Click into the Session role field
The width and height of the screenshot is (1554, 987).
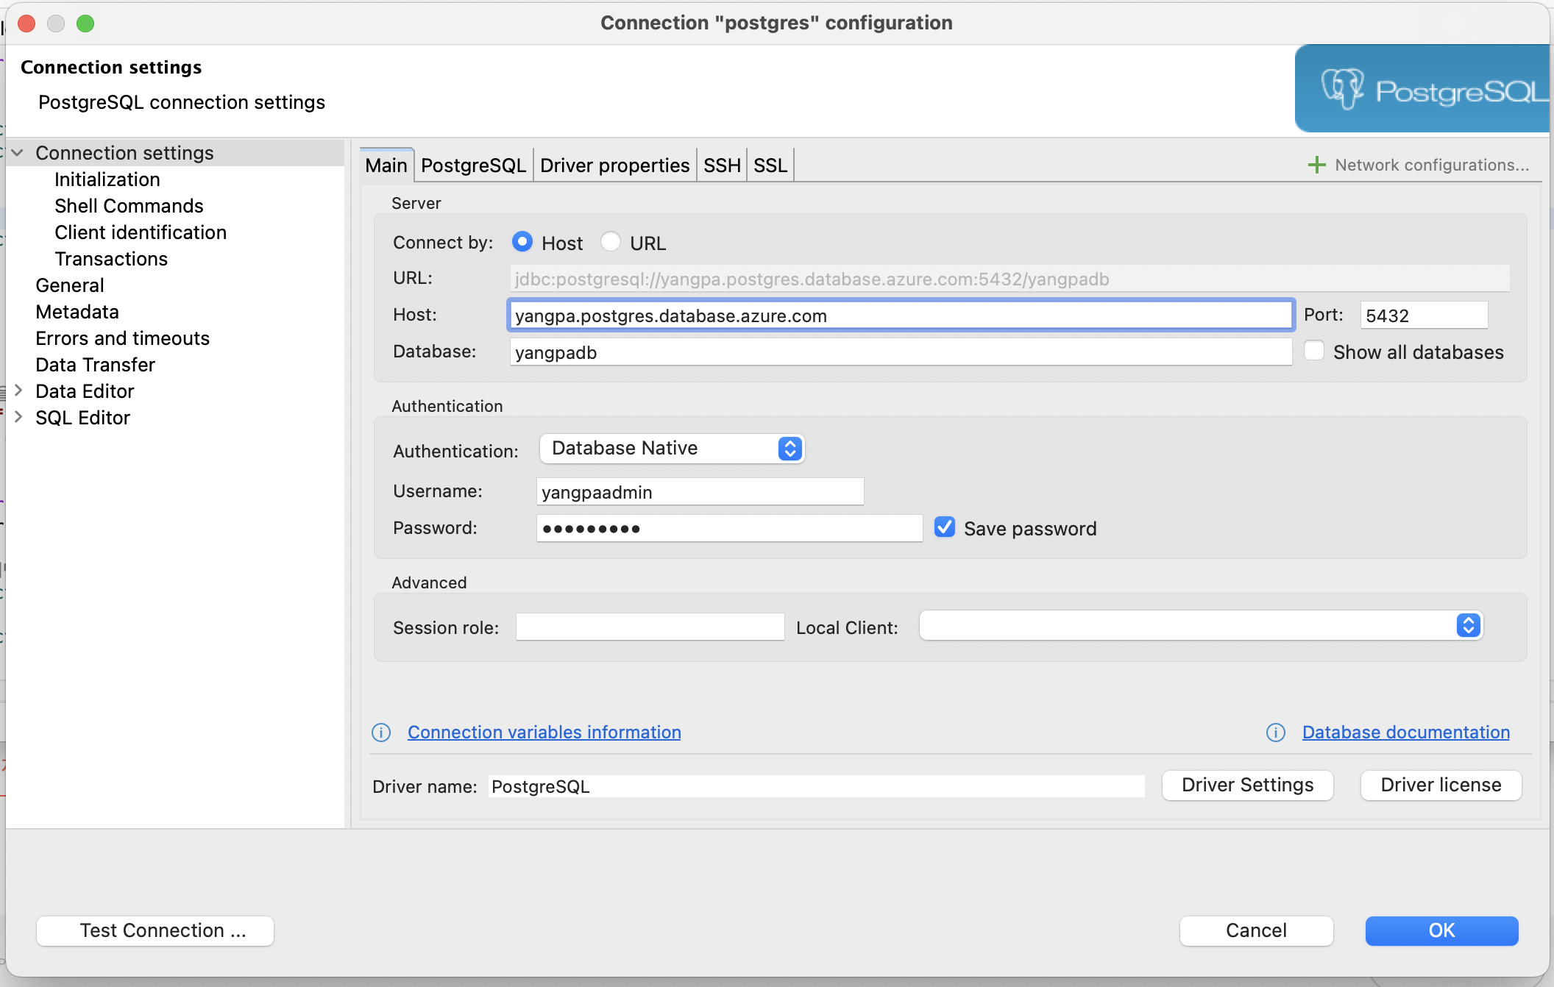tap(650, 627)
